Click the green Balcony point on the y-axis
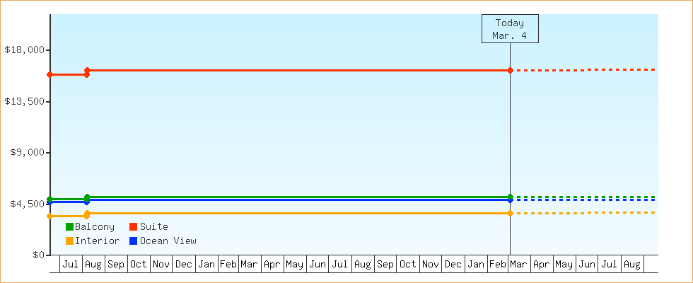 [50, 199]
